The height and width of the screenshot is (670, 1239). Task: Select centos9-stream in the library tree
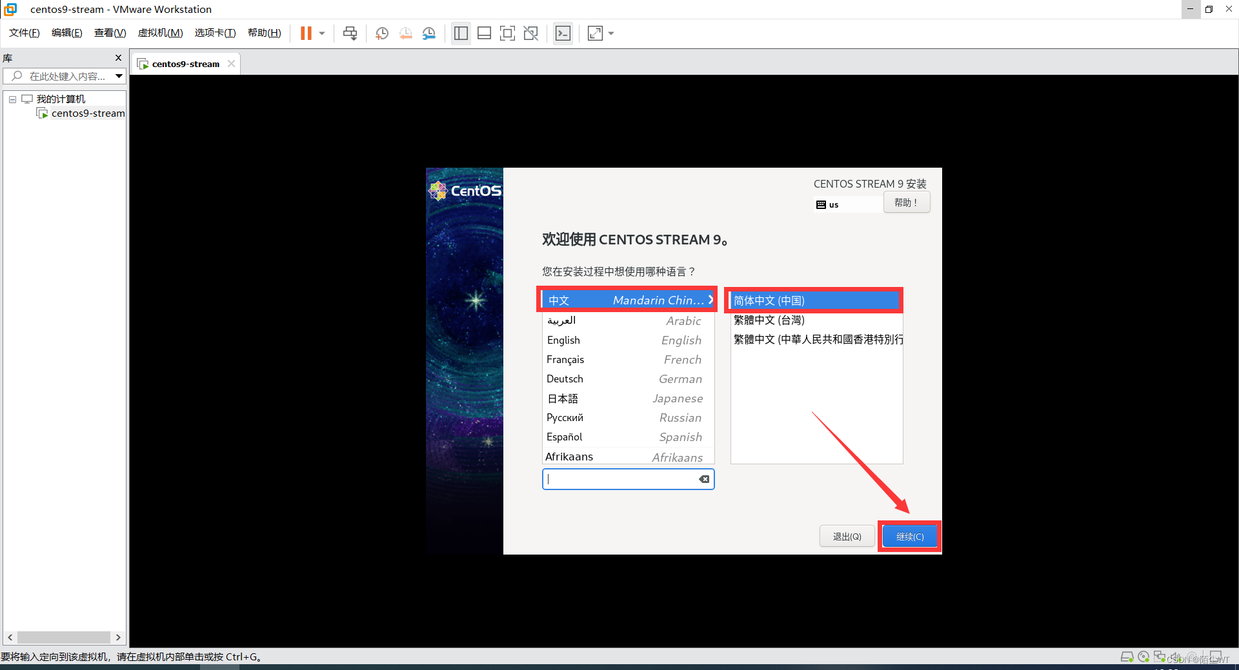88,113
